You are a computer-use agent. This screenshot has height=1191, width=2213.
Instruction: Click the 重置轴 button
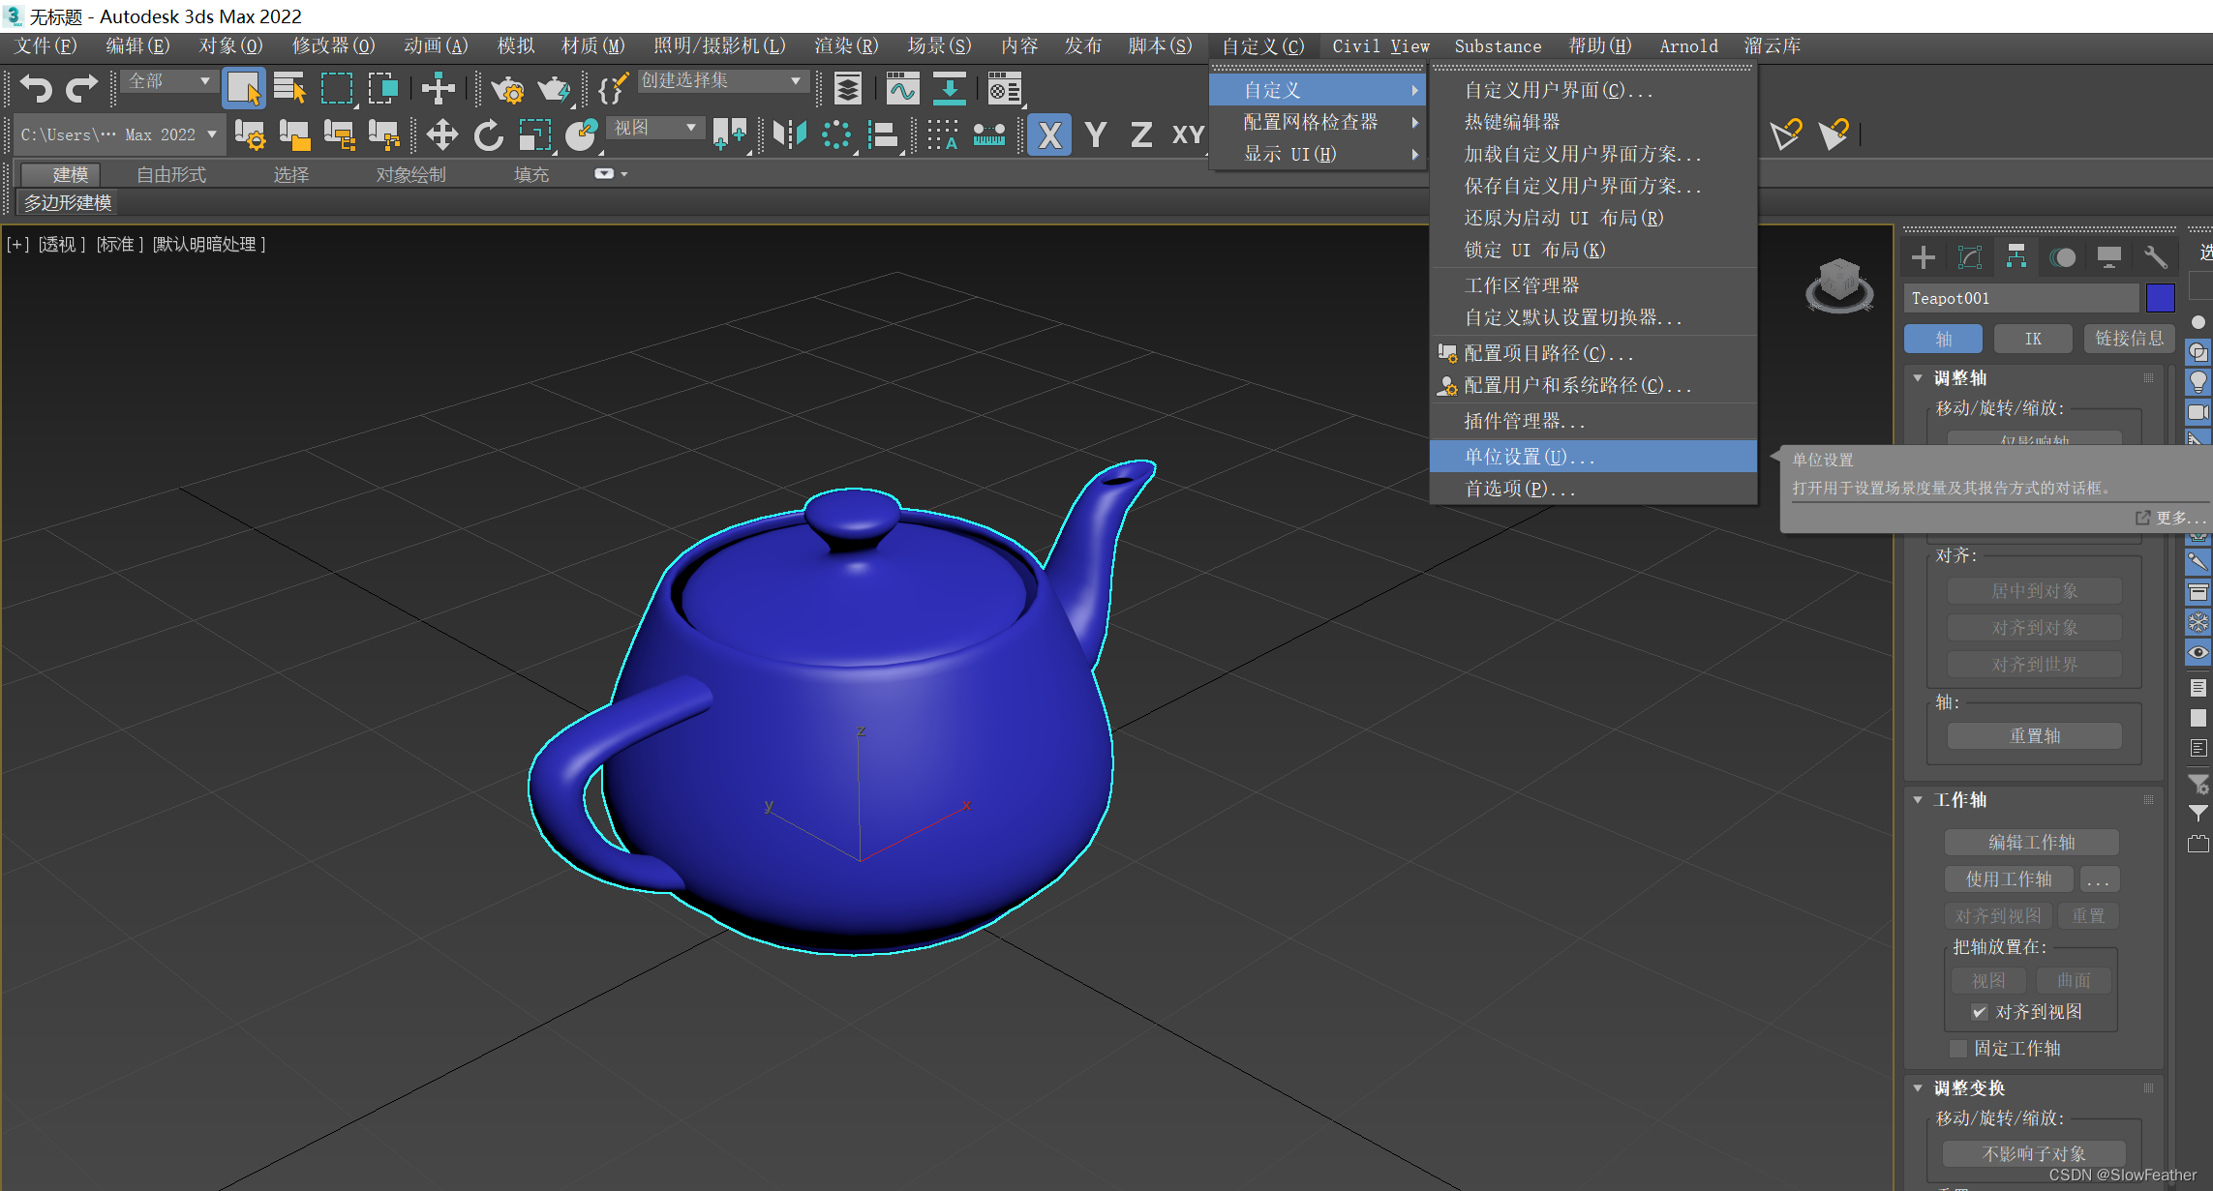pos(2034,736)
